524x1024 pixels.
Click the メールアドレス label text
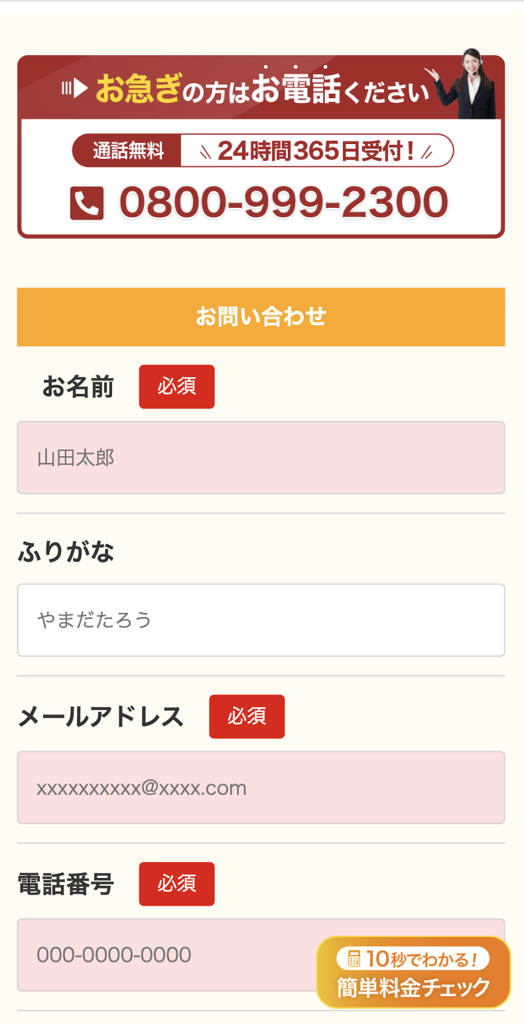pos(100,717)
